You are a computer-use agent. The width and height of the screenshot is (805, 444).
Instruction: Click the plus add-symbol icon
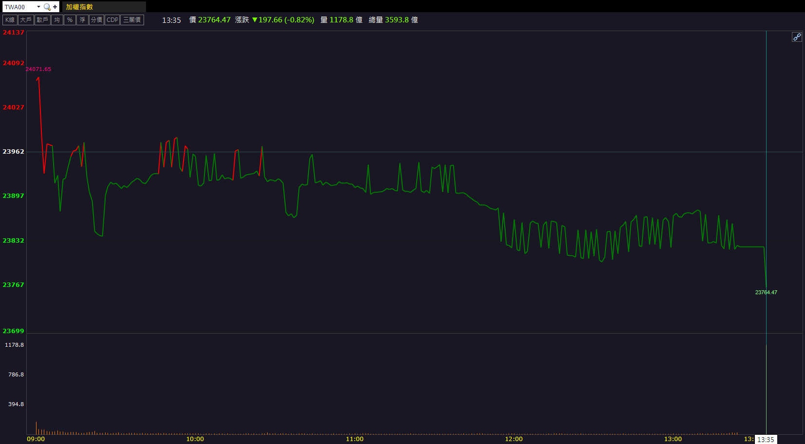coord(55,7)
